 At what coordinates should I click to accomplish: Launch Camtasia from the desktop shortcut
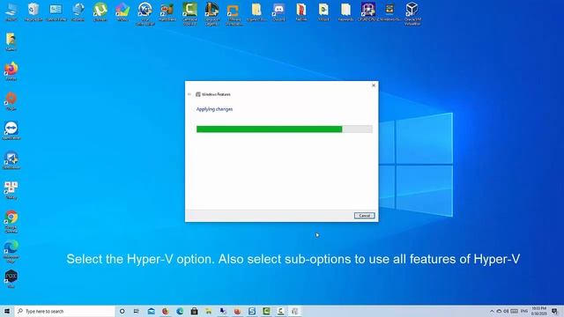[x=189, y=14]
